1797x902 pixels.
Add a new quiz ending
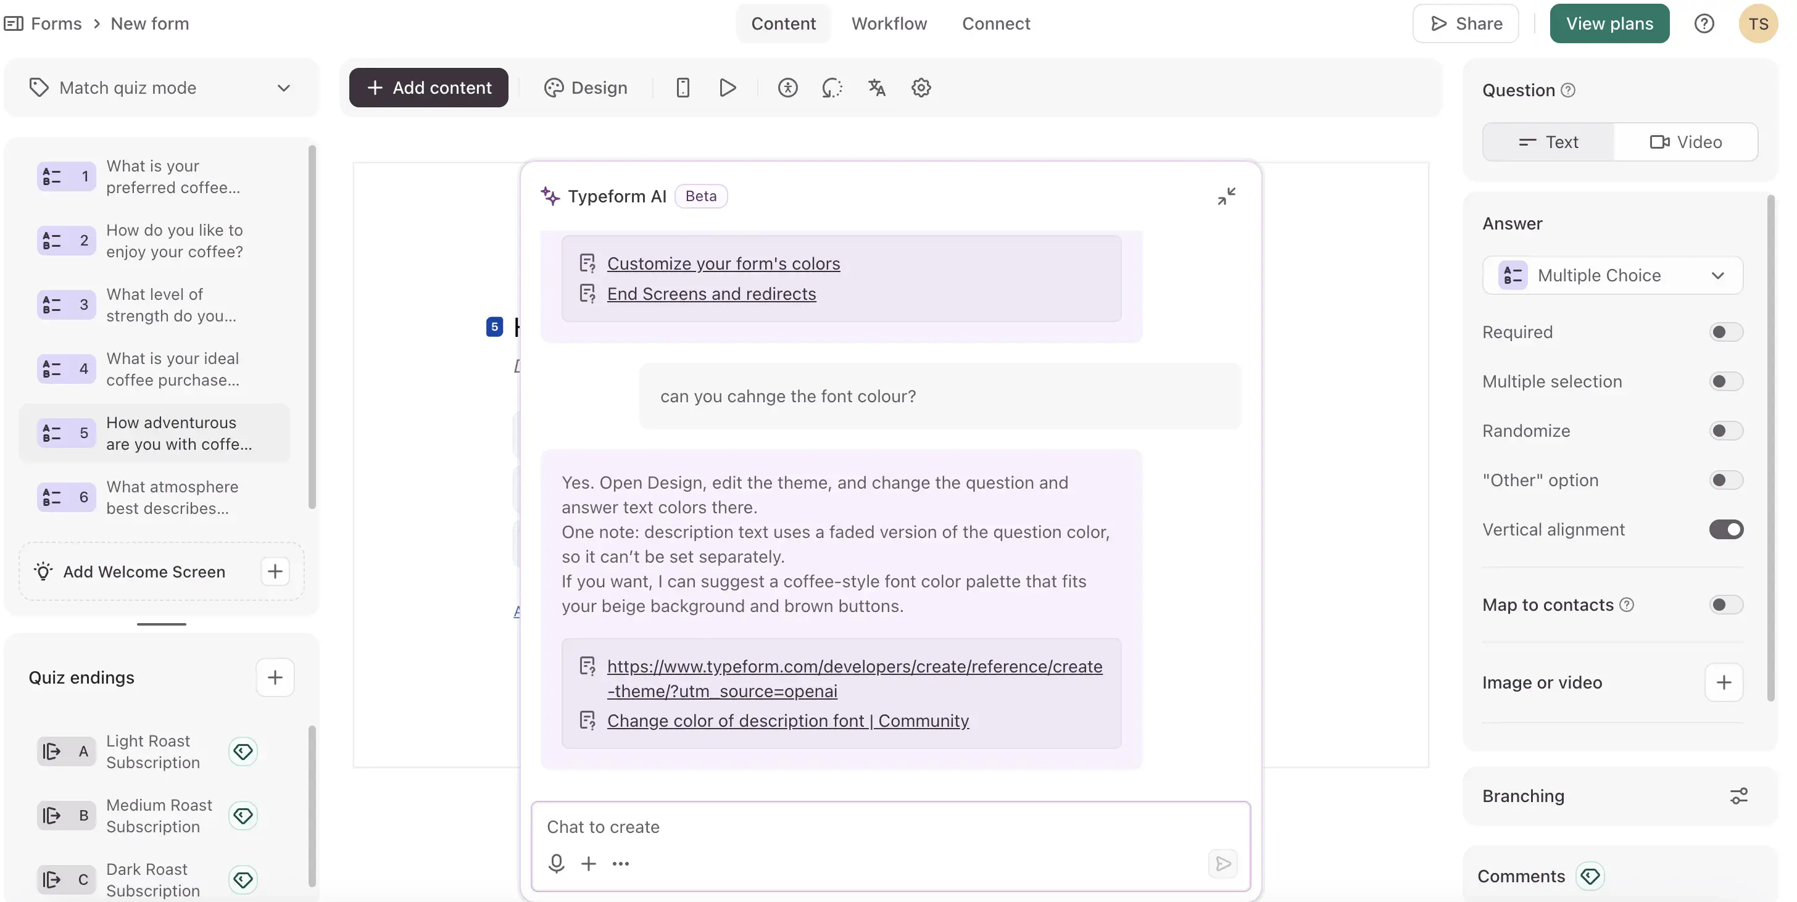pyautogui.click(x=275, y=677)
